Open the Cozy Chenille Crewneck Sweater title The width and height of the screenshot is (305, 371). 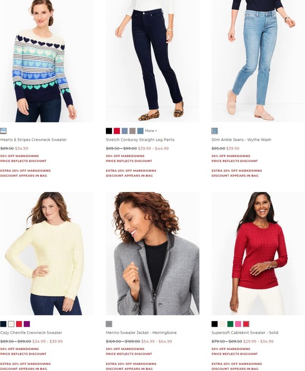click(31, 332)
